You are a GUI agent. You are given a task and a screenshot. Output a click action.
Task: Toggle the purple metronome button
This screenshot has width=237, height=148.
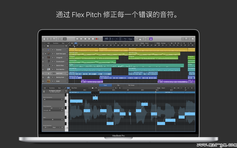click(x=151, y=39)
